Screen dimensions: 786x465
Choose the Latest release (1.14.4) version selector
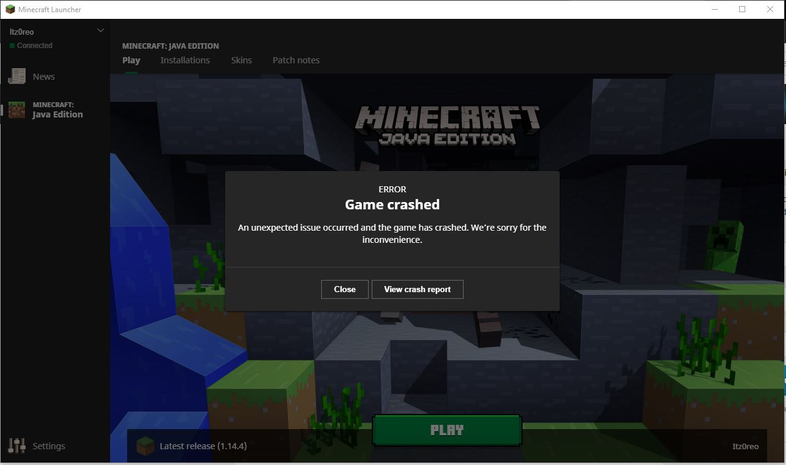click(x=203, y=446)
